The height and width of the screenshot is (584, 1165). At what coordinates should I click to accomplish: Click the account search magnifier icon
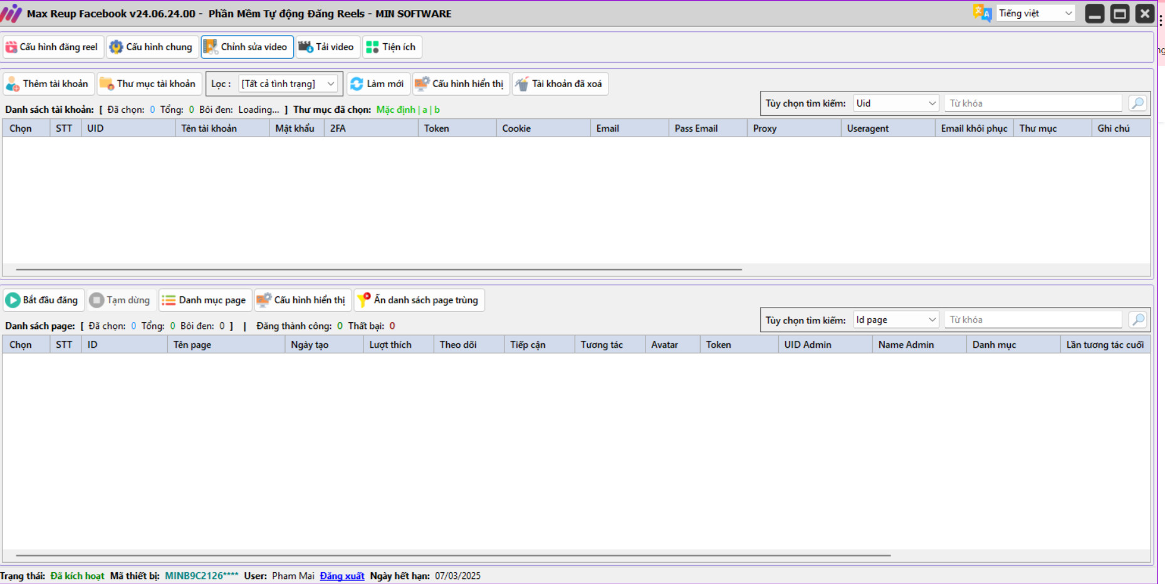pos(1137,103)
